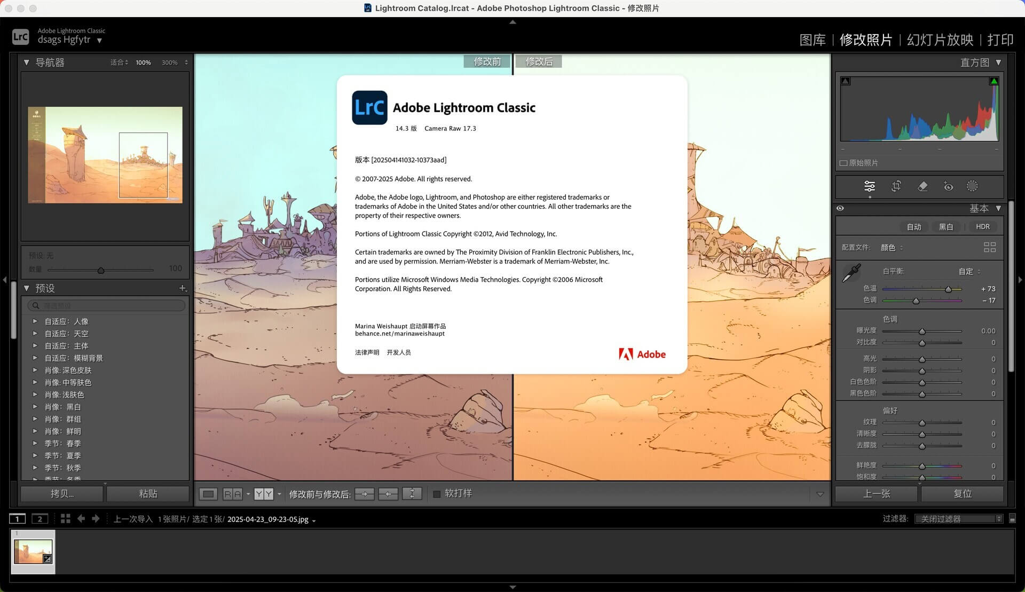This screenshot has height=592, width=1025.
Task: Collapse the 直方图 panel triangle
Action: click(998, 62)
